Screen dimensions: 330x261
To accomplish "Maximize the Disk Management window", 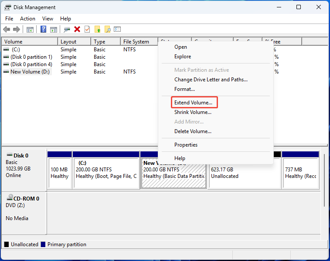I will [299, 7].
